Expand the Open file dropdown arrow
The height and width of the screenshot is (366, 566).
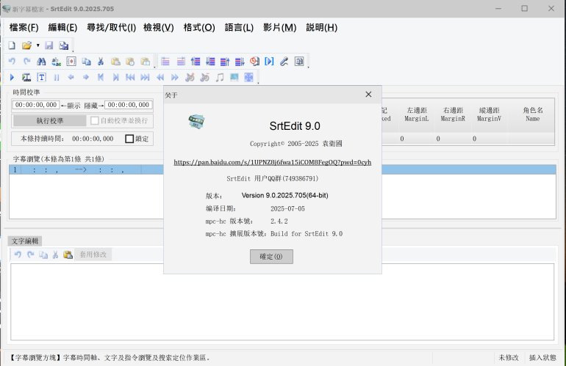point(37,45)
